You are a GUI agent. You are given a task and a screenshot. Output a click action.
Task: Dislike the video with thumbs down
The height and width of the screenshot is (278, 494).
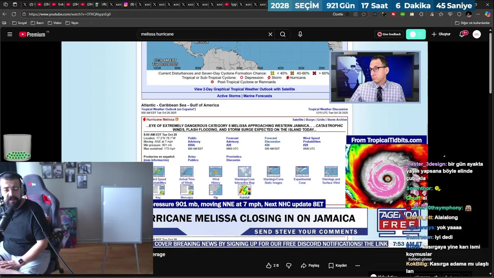point(289,266)
